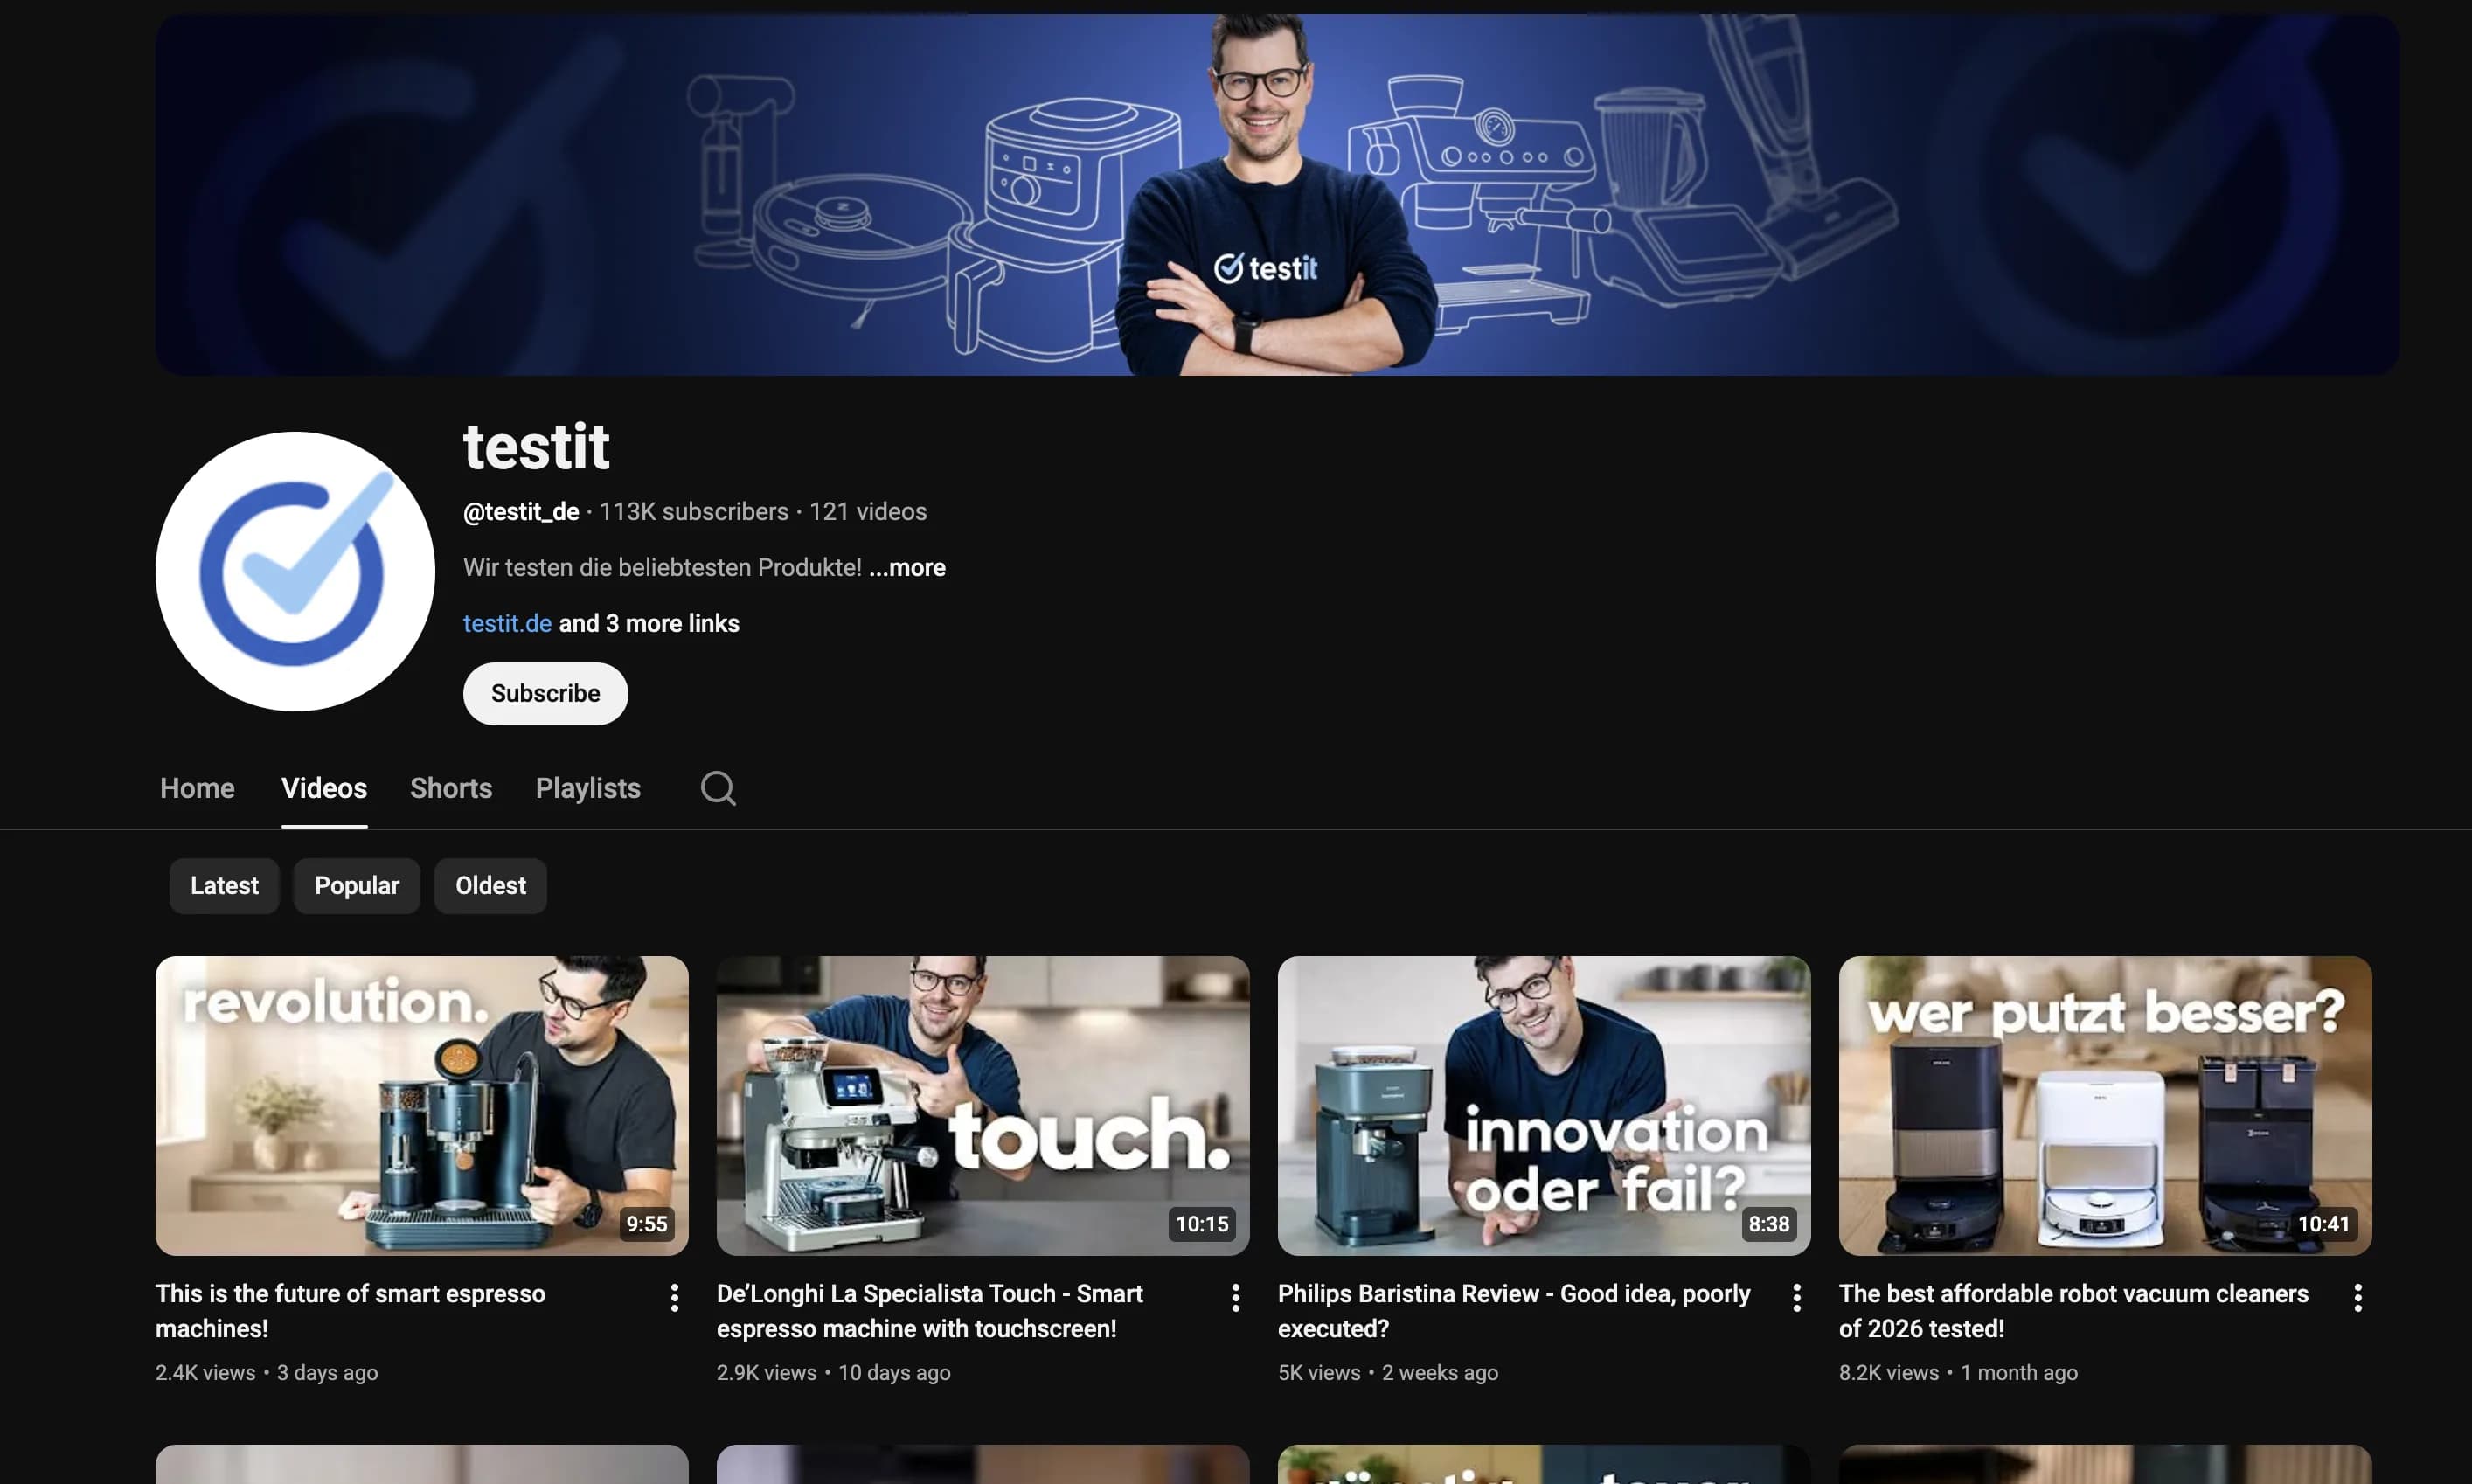This screenshot has height=1484, width=2472.
Task: Switch to the Home tab
Action: pos(196,789)
